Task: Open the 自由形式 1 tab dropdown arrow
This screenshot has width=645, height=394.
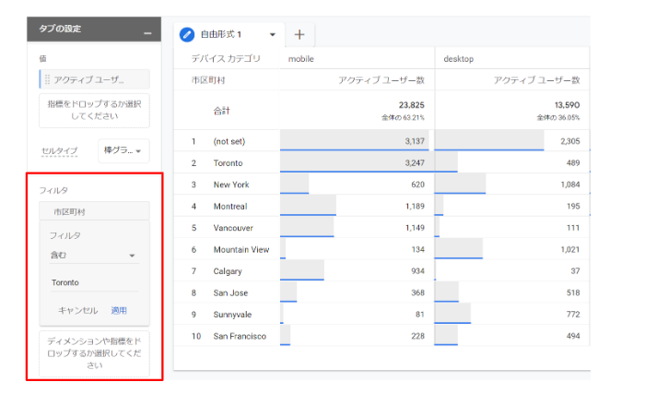Action: tap(273, 35)
